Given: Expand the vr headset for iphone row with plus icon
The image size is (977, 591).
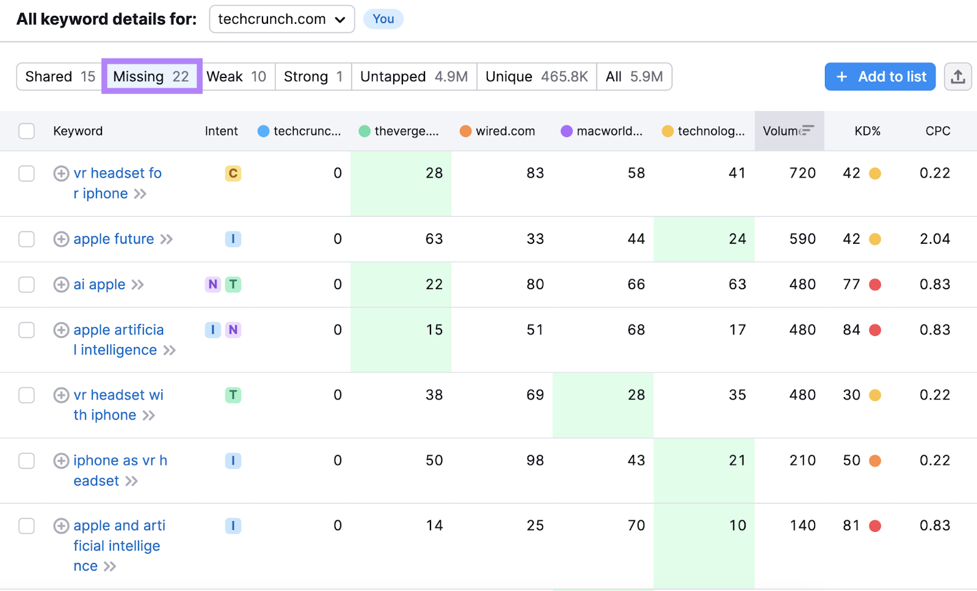Looking at the screenshot, I should point(60,173).
